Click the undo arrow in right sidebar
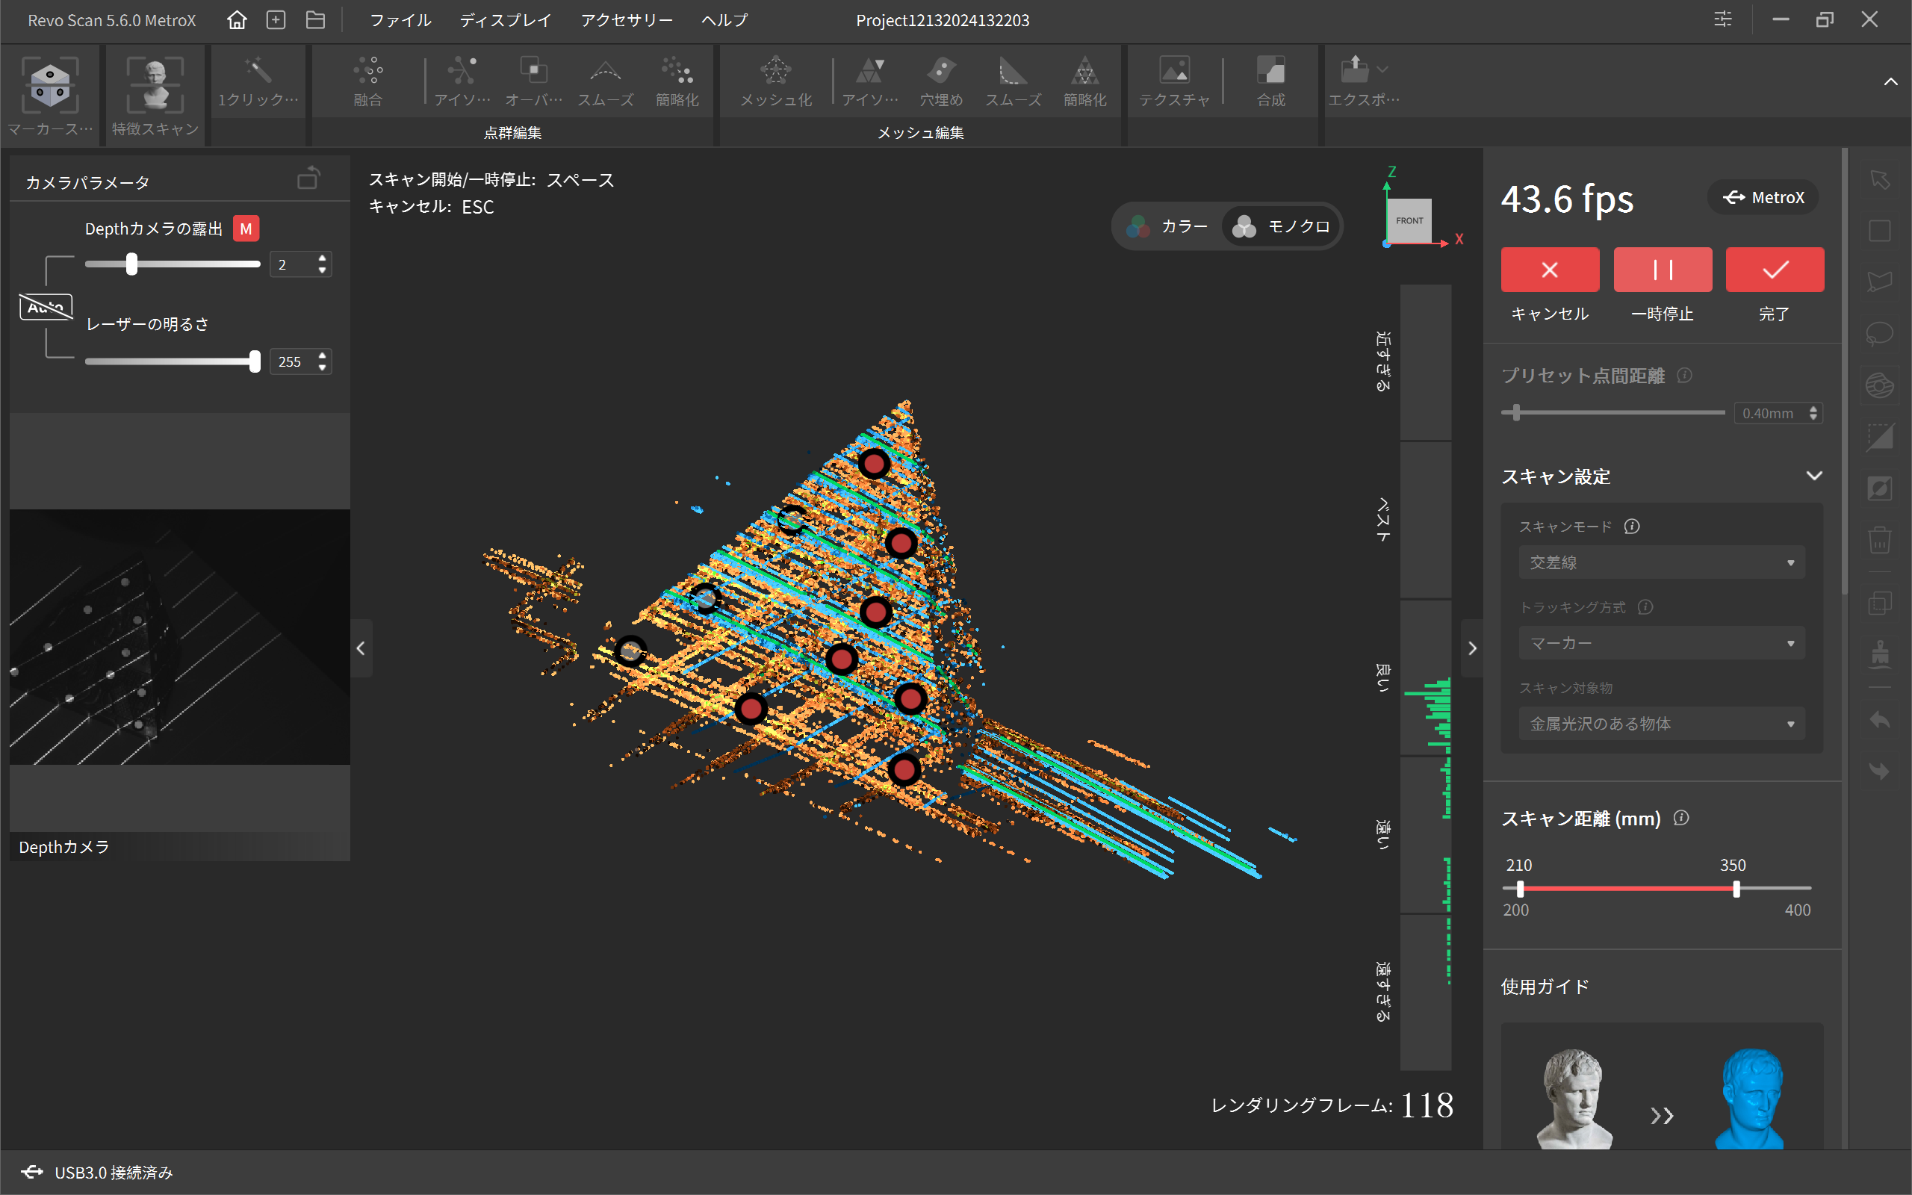 1880,720
